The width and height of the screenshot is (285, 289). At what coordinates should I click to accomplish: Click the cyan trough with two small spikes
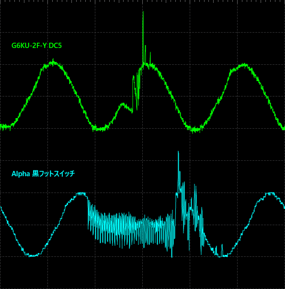(x=220, y=252)
